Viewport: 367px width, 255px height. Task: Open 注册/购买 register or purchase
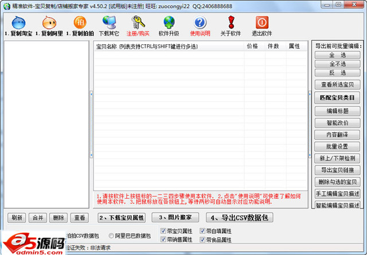point(138,26)
